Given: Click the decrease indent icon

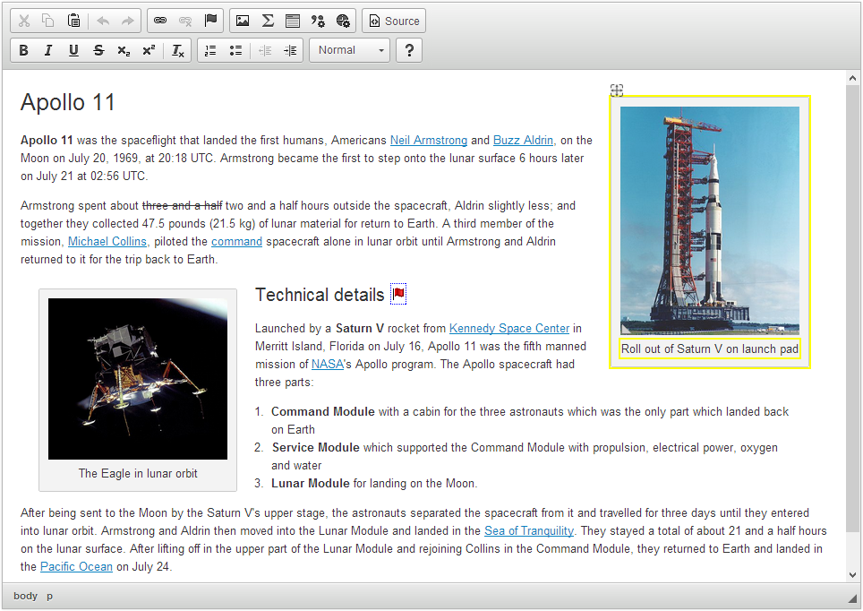Looking at the screenshot, I should coord(265,50).
